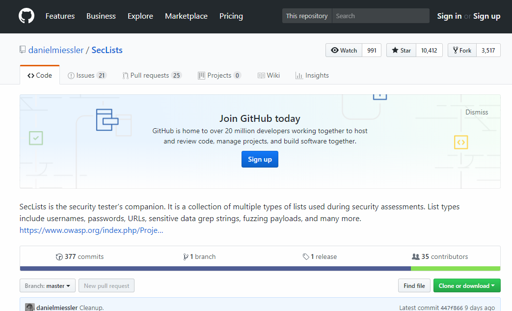The image size is (512, 311).
Task: View the 991 watchers count
Action: [x=372, y=50]
